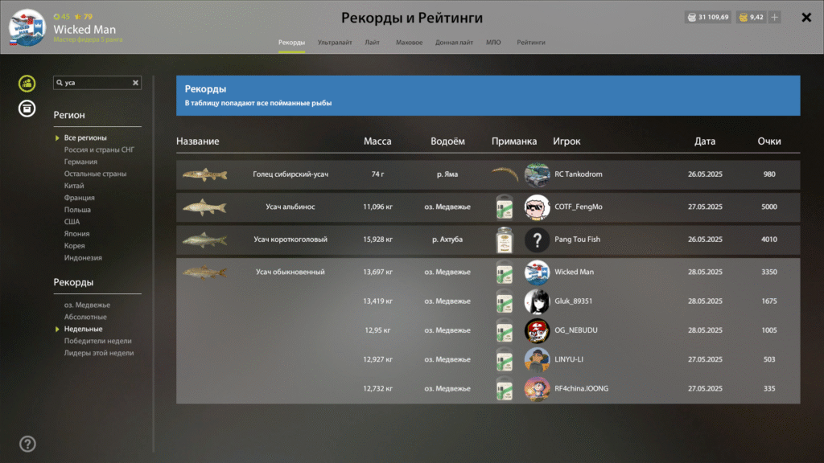Open the player rankings sidebar icon
824x463 pixels.
pos(27,84)
